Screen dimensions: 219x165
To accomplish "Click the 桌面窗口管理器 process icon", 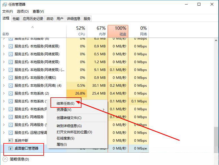I will 11,148.
